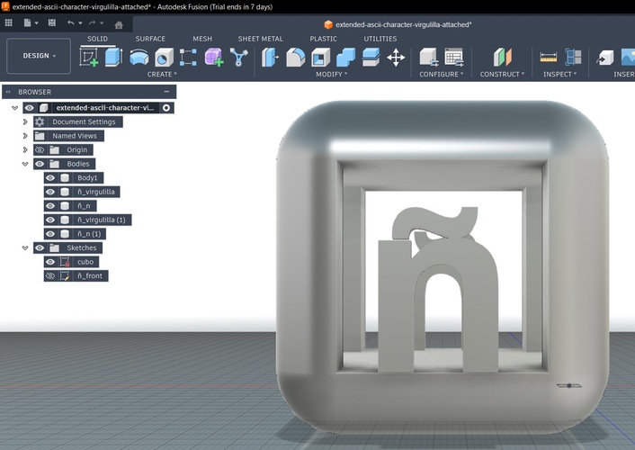Open the CONFIGURE menu dropdown
The height and width of the screenshot is (450, 635).
[441, 74]
